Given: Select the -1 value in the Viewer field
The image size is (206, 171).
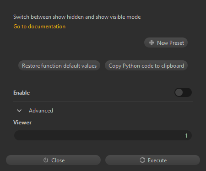Looking at the screenshot, I should coord(185,135).
